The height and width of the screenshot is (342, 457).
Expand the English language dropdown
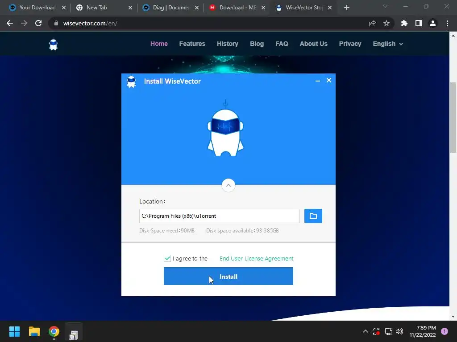point(388,44)
